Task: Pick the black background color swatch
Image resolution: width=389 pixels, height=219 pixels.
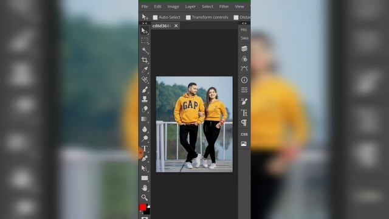Action: tap(147, 211)
